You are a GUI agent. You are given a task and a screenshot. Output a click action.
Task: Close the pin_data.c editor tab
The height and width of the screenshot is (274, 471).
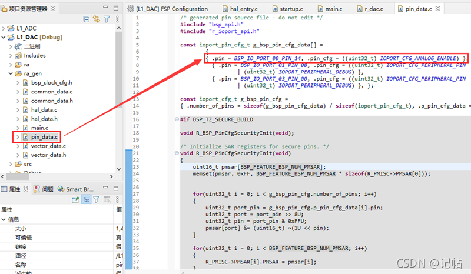(438, 9)
